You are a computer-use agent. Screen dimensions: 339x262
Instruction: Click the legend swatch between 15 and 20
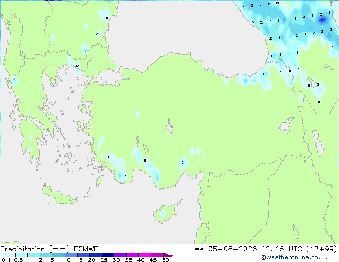coord(83,255)
